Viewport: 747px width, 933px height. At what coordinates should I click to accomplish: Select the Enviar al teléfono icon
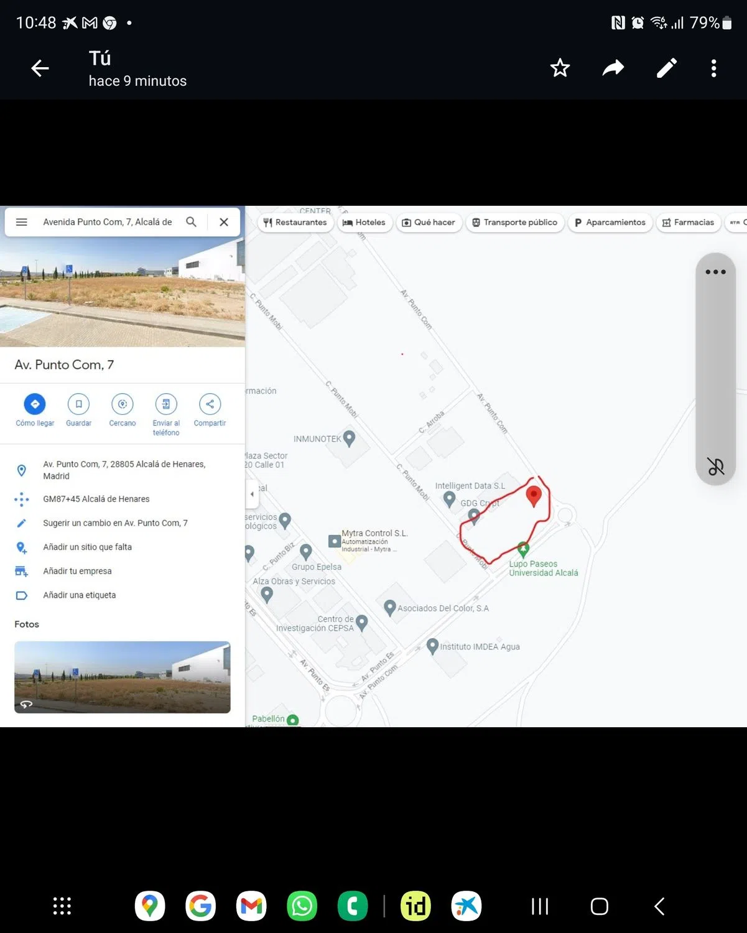coord(166,404)
